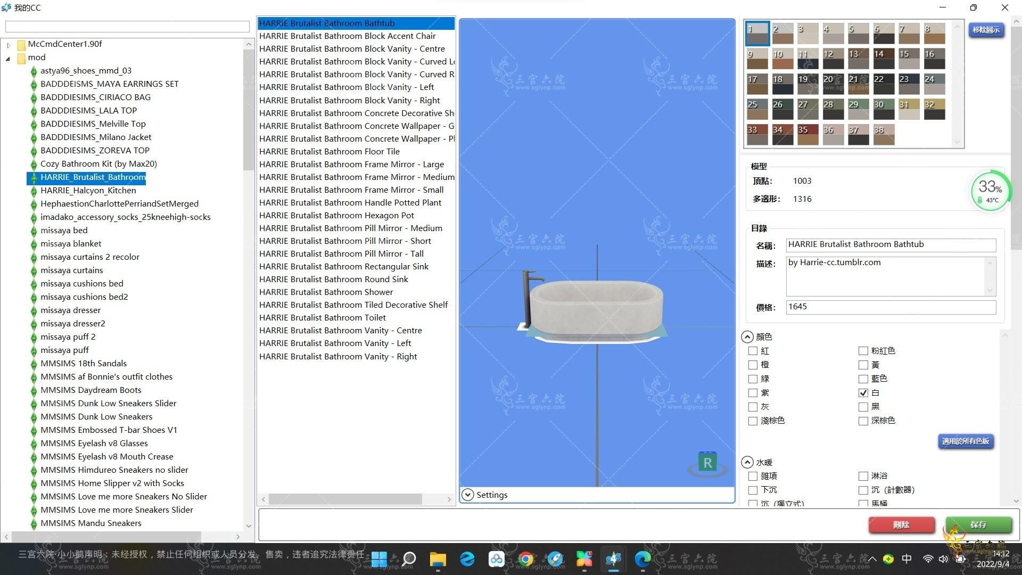Select HARRIE Brutalist Bathroom Hexagon Pot
The image size is (1022, 575).
336,216
